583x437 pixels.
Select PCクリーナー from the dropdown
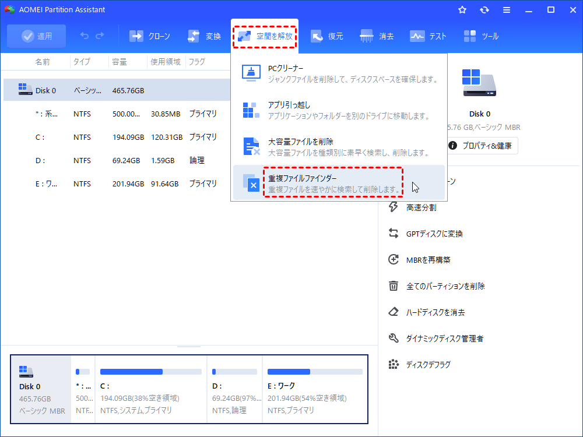[x=339, y=73]
